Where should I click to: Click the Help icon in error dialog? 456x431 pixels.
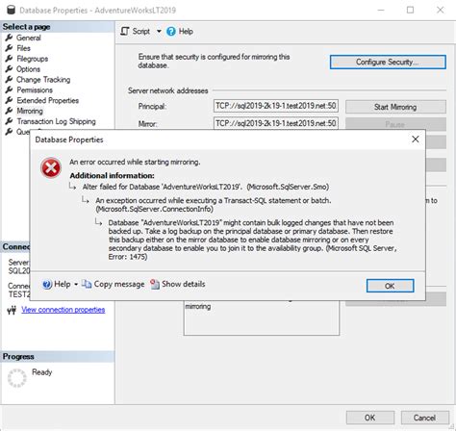47,284
